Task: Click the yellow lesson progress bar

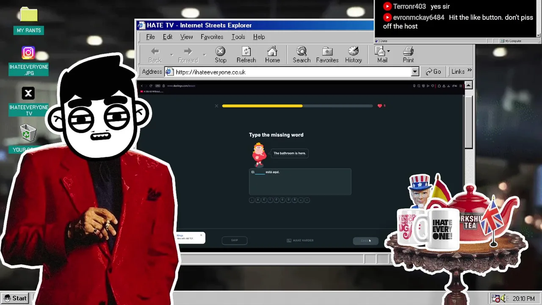Action: click(262, 106)
